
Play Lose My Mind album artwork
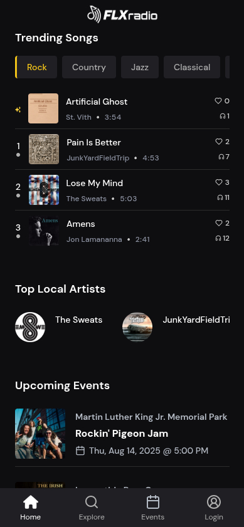click(x=44, y=190)
